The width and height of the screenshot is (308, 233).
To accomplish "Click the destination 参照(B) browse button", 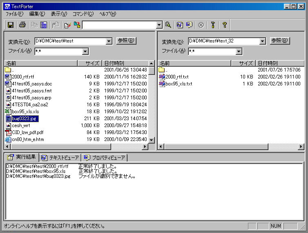I will [280, 41].
